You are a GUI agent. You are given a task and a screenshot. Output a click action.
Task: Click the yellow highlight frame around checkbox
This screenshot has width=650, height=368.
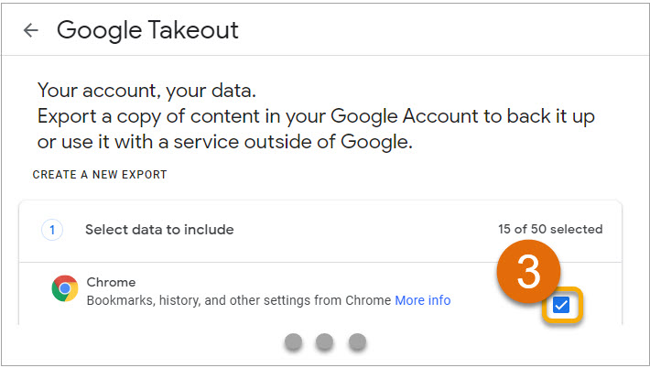(562, 305)
